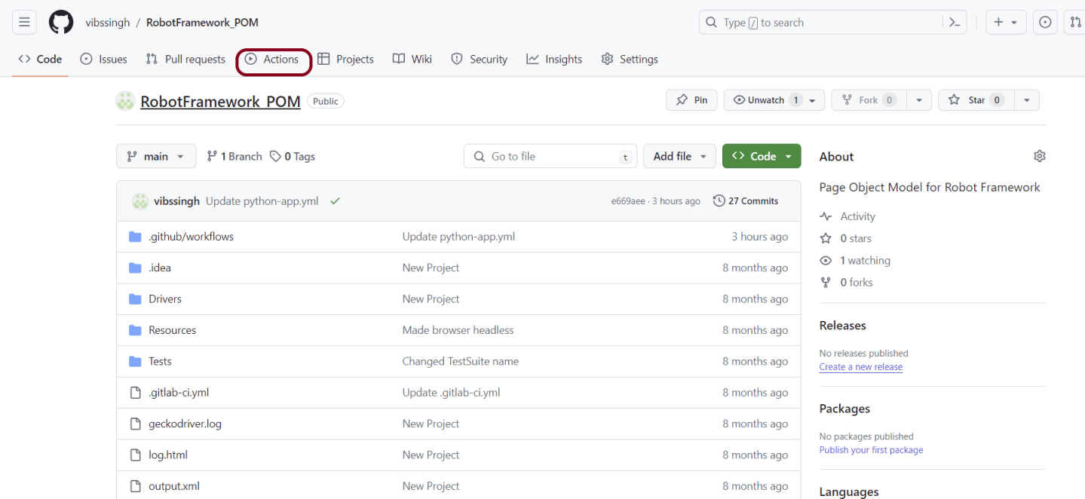View the 0 Tags link

[x=293, y=156]
